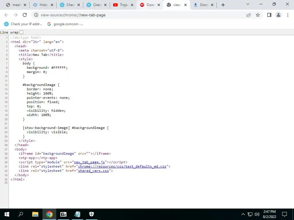Open Windows taskbar search
Image resolution: width=294 pixels, height=220 pixels.
coord(21,214)
